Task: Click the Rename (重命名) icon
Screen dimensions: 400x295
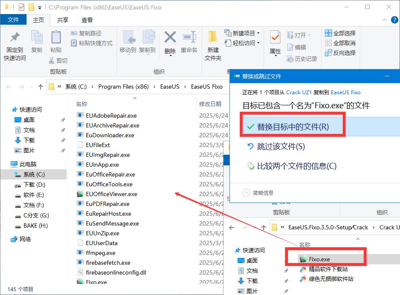Action: click(189, 37)
